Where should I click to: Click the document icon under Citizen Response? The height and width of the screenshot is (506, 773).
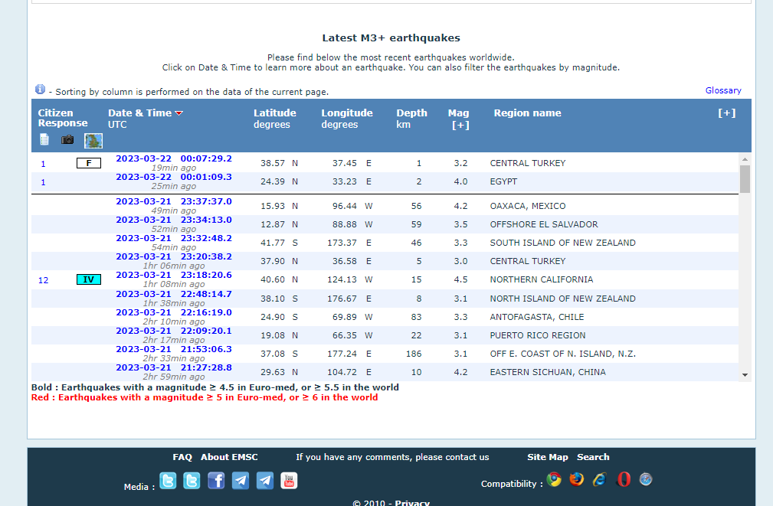pos(44,139)
